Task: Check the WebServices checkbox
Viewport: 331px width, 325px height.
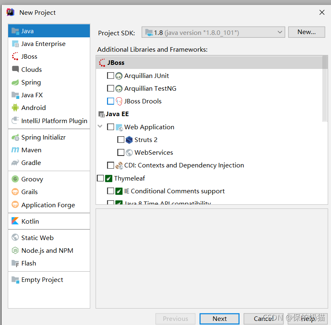Action: [x=121, y=153]
